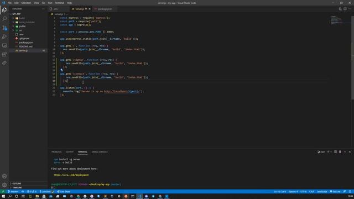Open the Edit menu
This screenshot has width=354, height=199.
click(x=17, y=3)
